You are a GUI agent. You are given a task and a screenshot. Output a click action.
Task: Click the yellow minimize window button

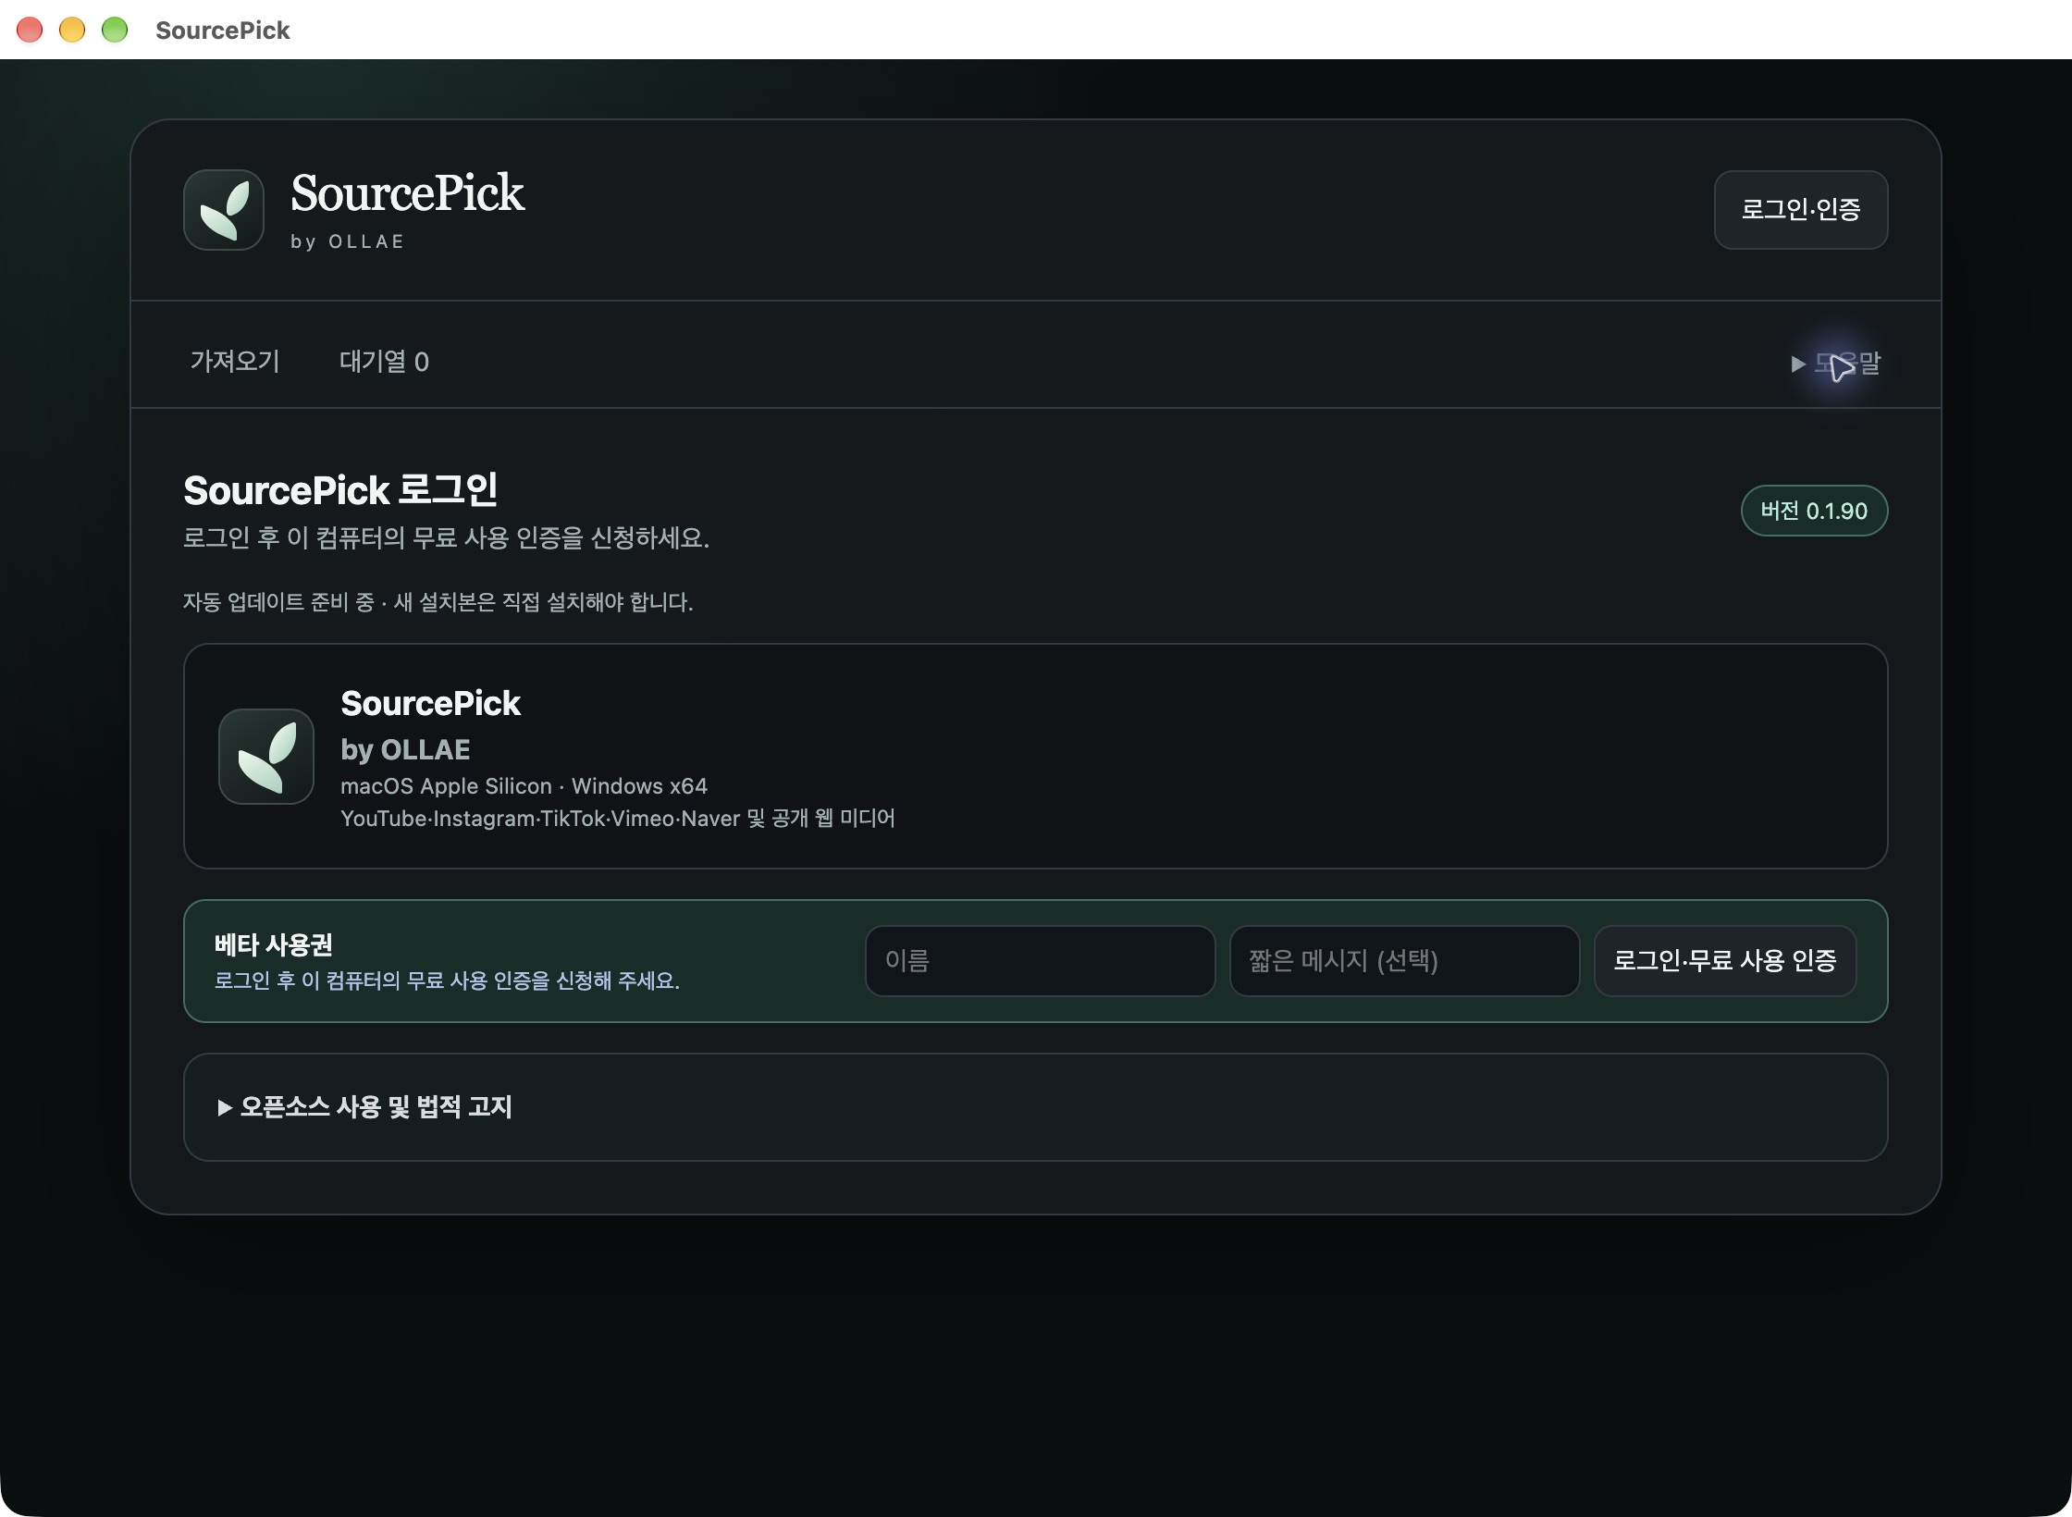[72, 30]
